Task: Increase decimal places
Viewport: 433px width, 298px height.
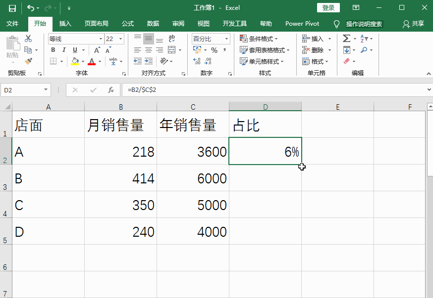Action: pyautogui.click(x=197, y=61)
